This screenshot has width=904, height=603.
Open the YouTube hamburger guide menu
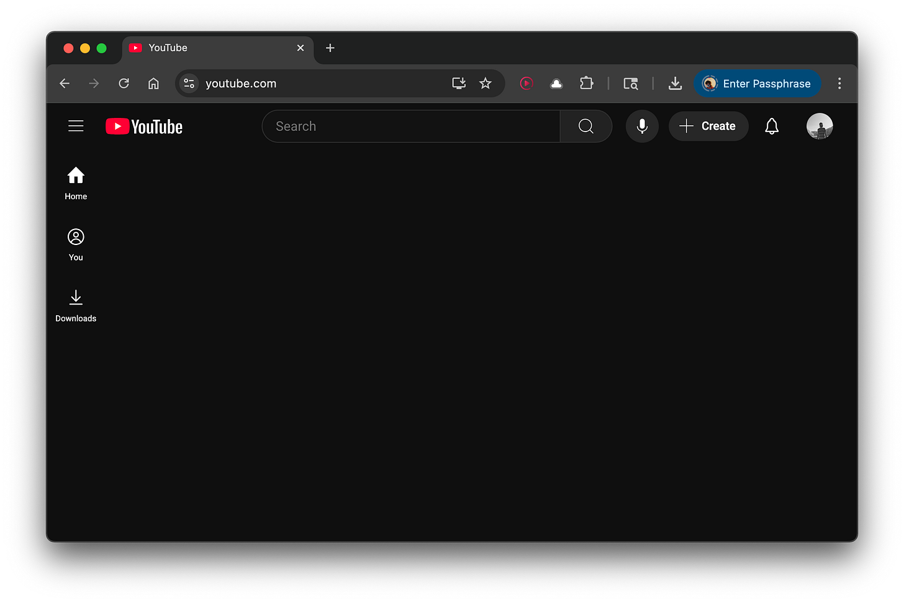76,126
